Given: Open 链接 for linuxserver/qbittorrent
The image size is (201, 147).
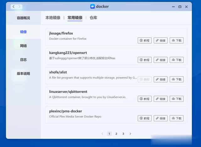Looking at the screenshot, I should (160, 99).
